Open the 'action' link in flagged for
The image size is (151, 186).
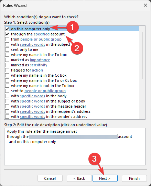[37, 70]
